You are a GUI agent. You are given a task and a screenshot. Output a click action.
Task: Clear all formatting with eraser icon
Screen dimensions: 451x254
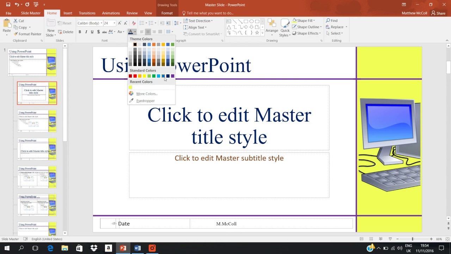coord(134,23)
